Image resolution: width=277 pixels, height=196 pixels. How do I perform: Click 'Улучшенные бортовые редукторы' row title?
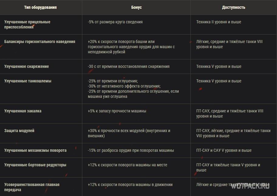[35, 165]
